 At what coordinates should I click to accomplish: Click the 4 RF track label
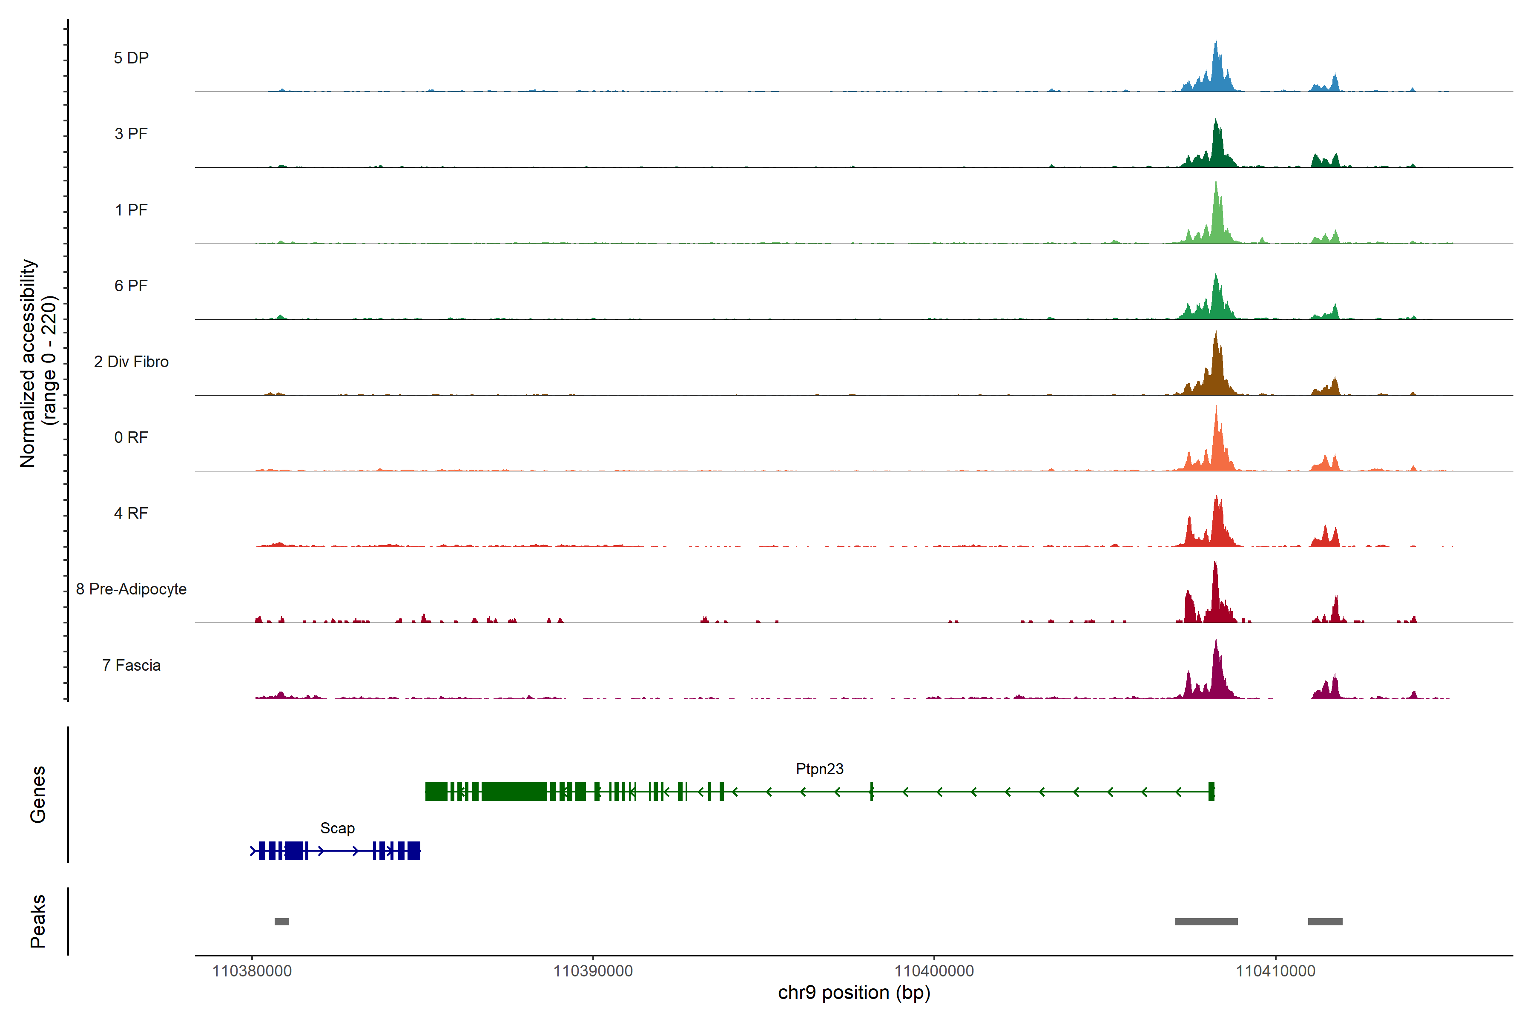coord(131,513)
